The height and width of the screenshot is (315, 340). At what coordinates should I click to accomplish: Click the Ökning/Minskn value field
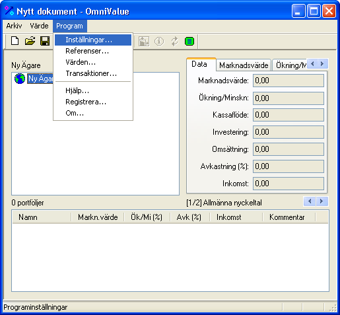[x=289, y=98]
